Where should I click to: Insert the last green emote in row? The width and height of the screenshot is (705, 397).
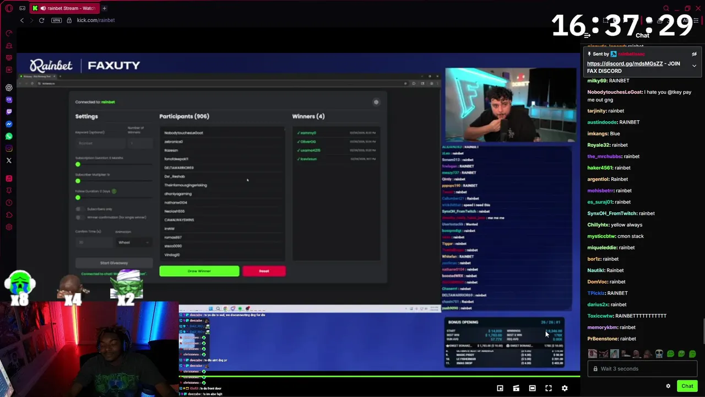pos(692,354)
